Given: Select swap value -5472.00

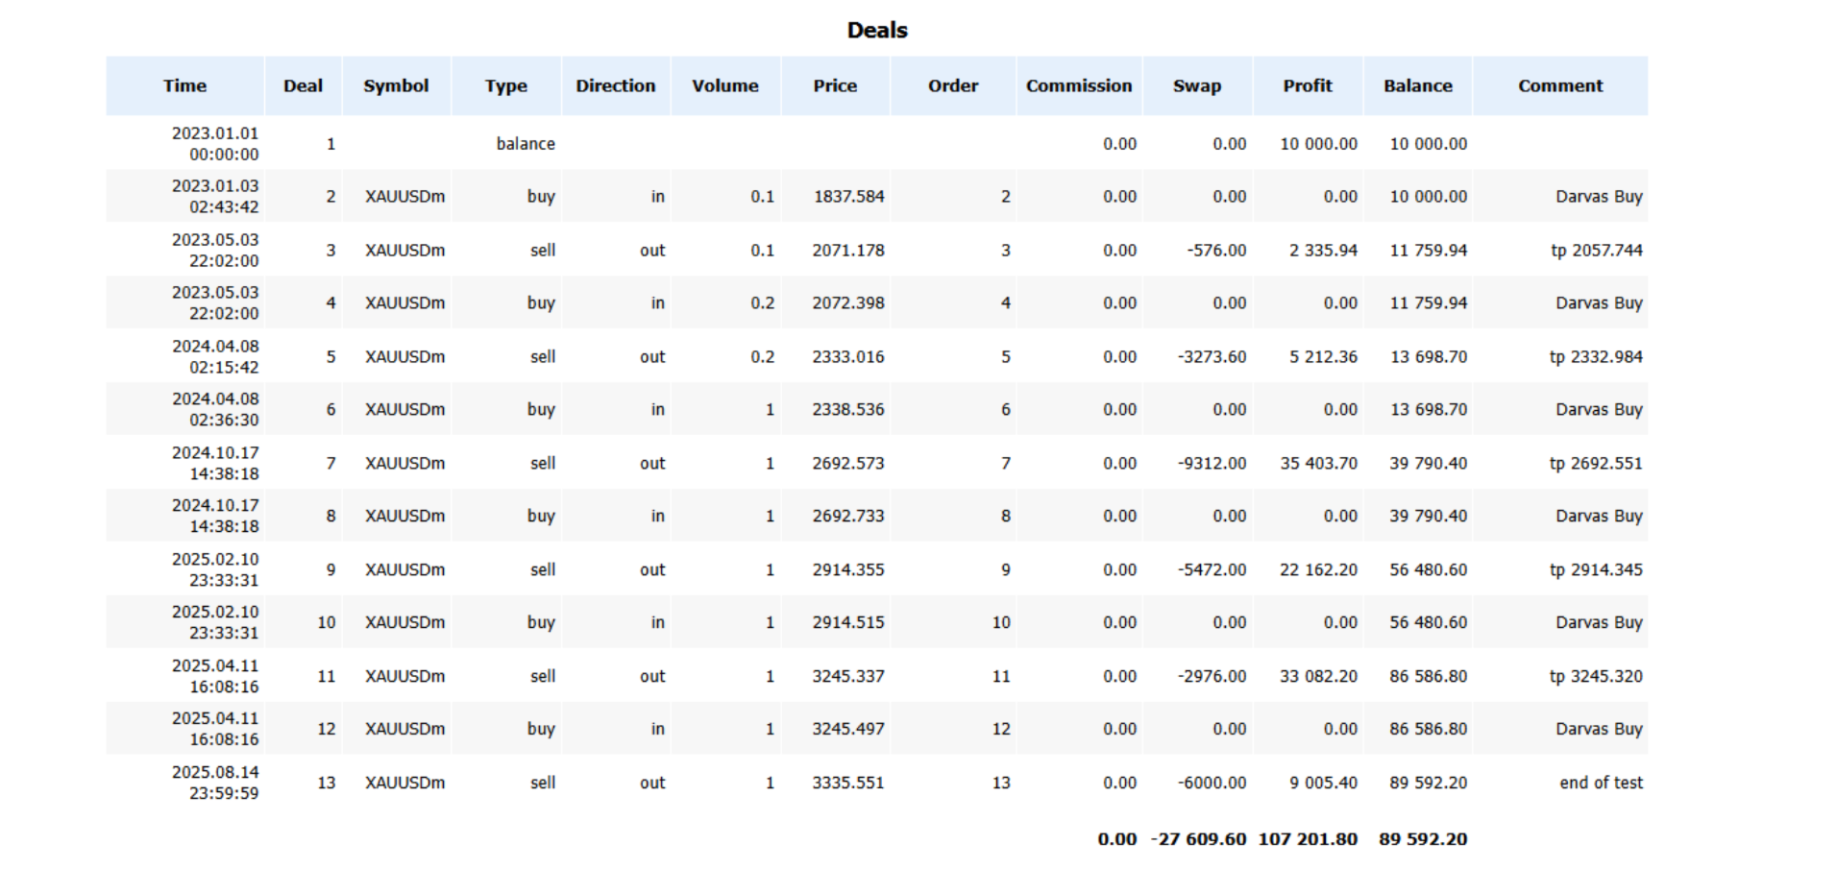Looking at the screenshot, I should (1212, 570).
